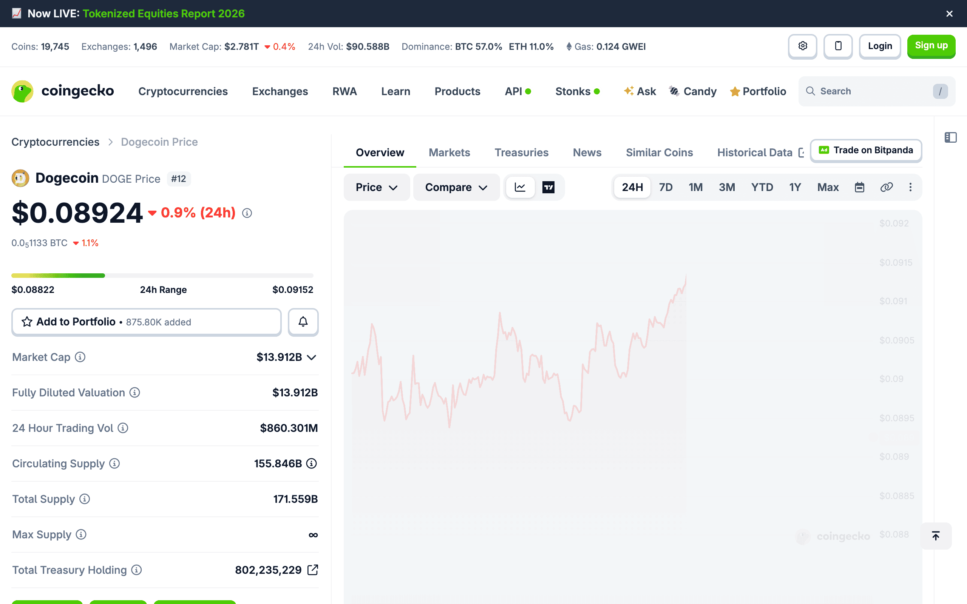Select the 3M chart timeframe

coord(727,187)
